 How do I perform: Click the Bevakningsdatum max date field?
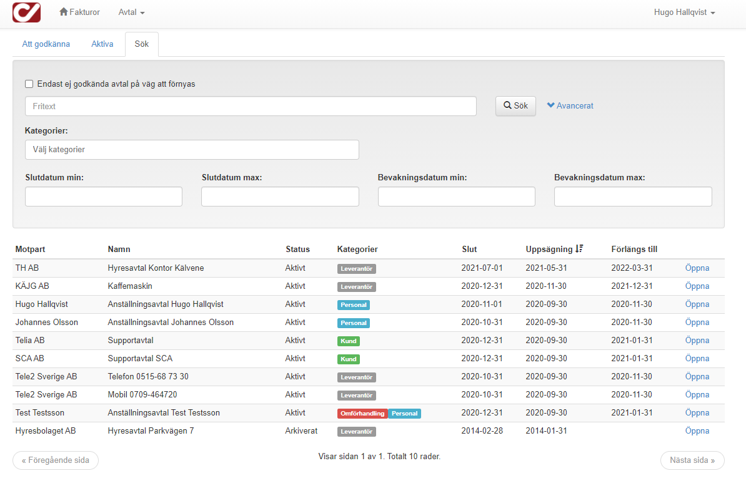633,196
